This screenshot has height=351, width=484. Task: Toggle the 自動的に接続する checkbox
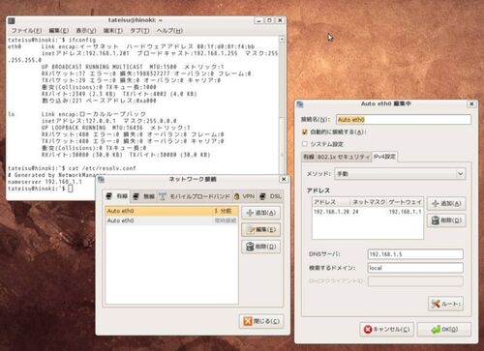pyautogui.click(x=305, y=132)
